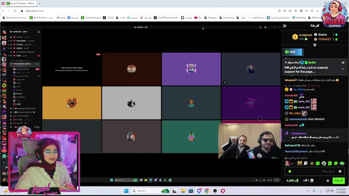Open Opera from the taskbar
Viewport: 349px width, 196px height.
pyautogui.click(x=223, y=191)
